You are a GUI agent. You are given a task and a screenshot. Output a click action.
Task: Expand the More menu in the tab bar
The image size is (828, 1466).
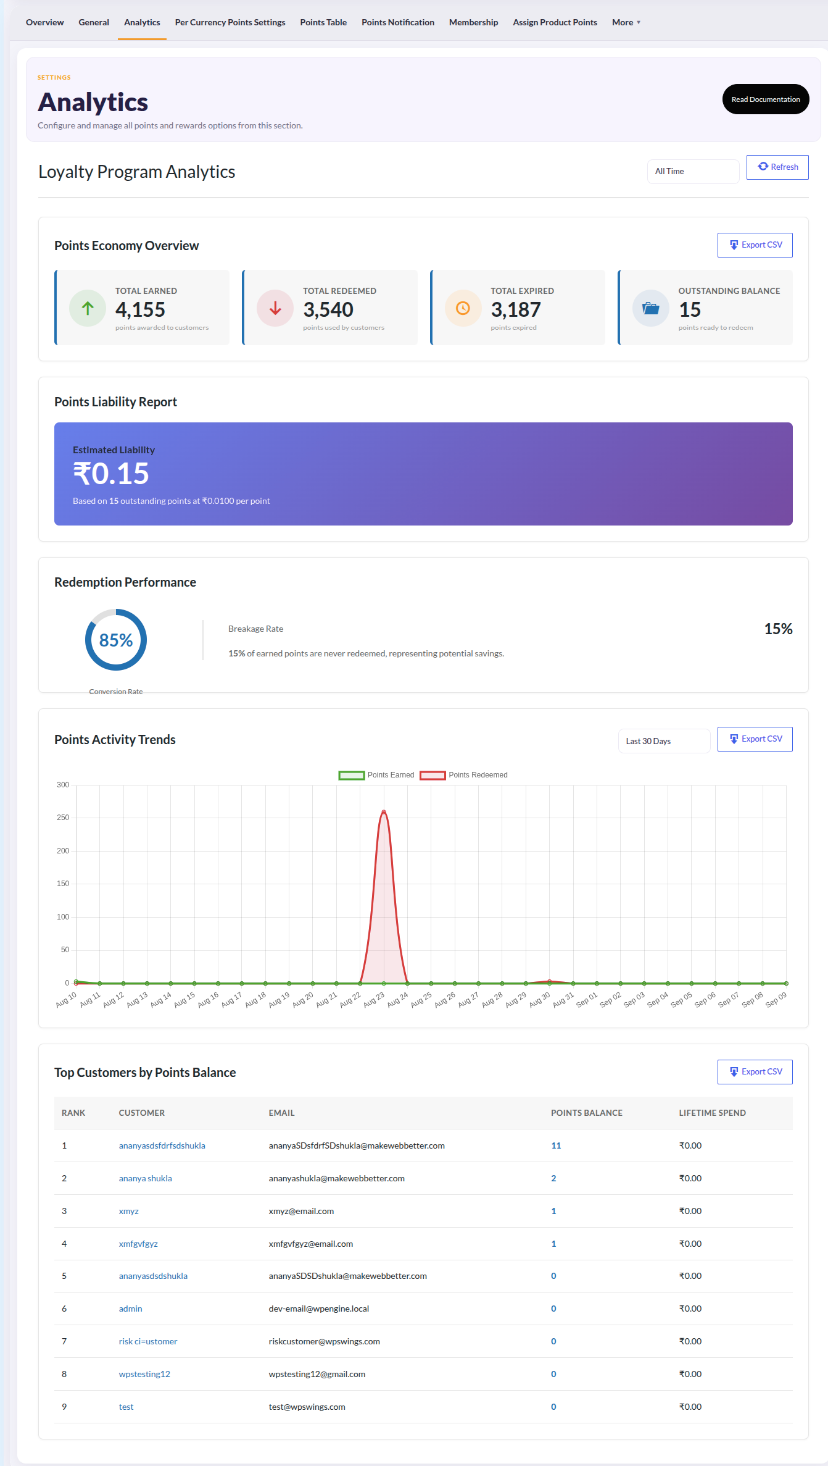click(x=626, y=22)
